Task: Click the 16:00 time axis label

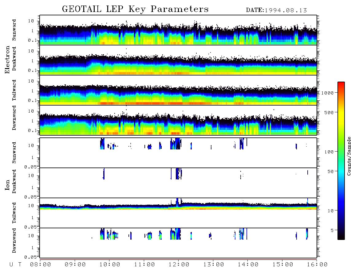Action: tap(317, 264)
